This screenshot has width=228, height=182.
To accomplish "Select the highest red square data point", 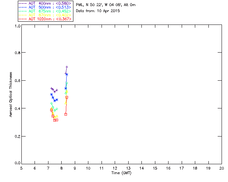I will [67, 97].
